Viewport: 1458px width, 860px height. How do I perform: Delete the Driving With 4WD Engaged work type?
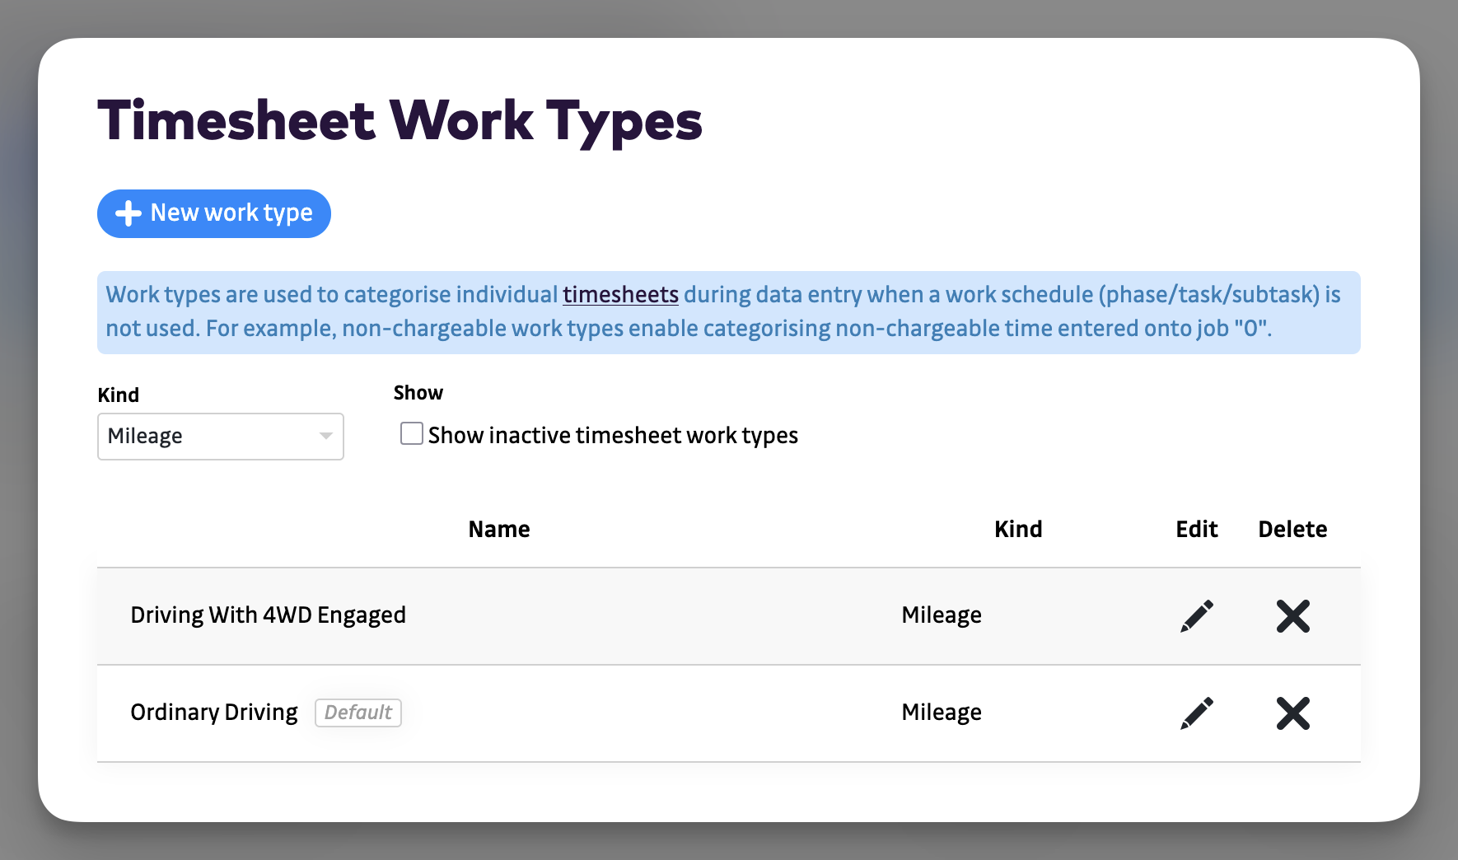click(1292, 615)
